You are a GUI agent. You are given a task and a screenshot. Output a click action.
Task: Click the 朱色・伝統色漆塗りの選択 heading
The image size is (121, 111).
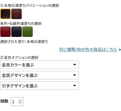[x=21, y=24]
